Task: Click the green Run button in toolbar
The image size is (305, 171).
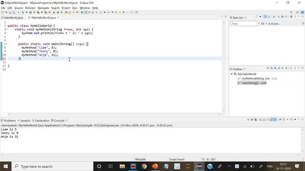Action: point(30,12)
